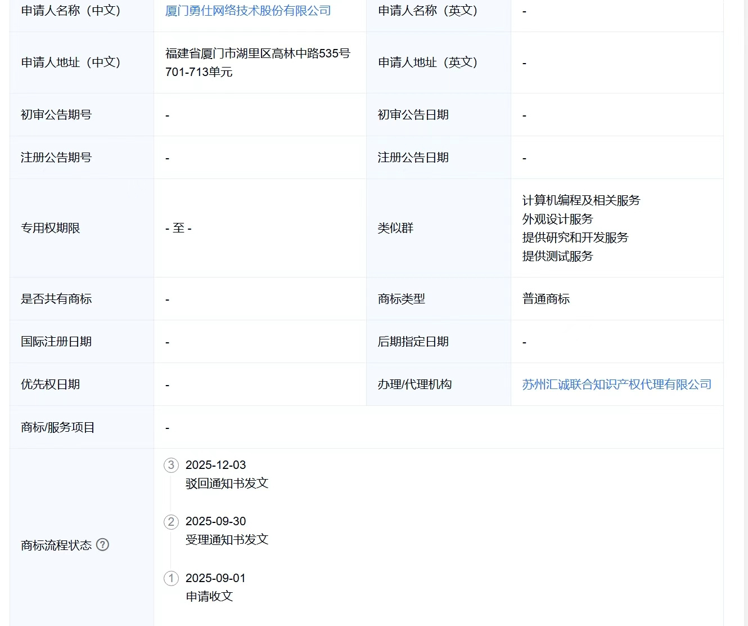Click the address 福建省厦门市湖里区高林中路535号
748x626 pixels.
coord(258,53)
